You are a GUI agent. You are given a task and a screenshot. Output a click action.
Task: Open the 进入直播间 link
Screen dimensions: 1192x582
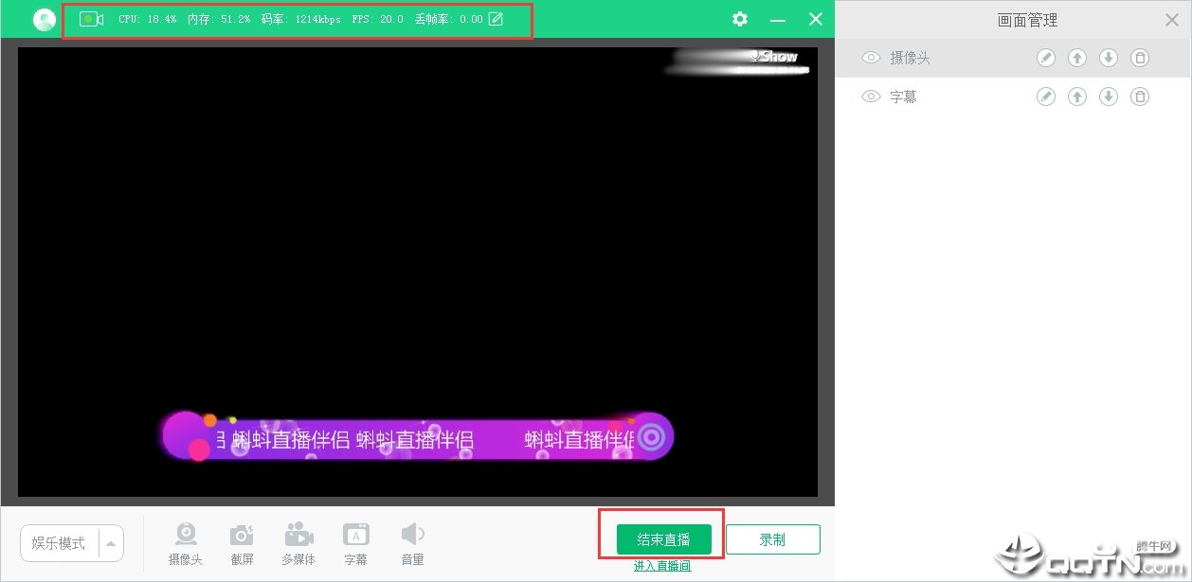click(662, 566)
